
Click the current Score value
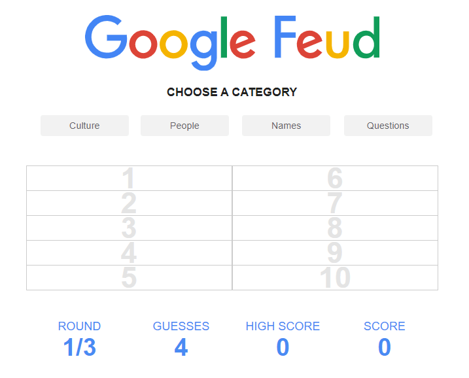(385, 347)
